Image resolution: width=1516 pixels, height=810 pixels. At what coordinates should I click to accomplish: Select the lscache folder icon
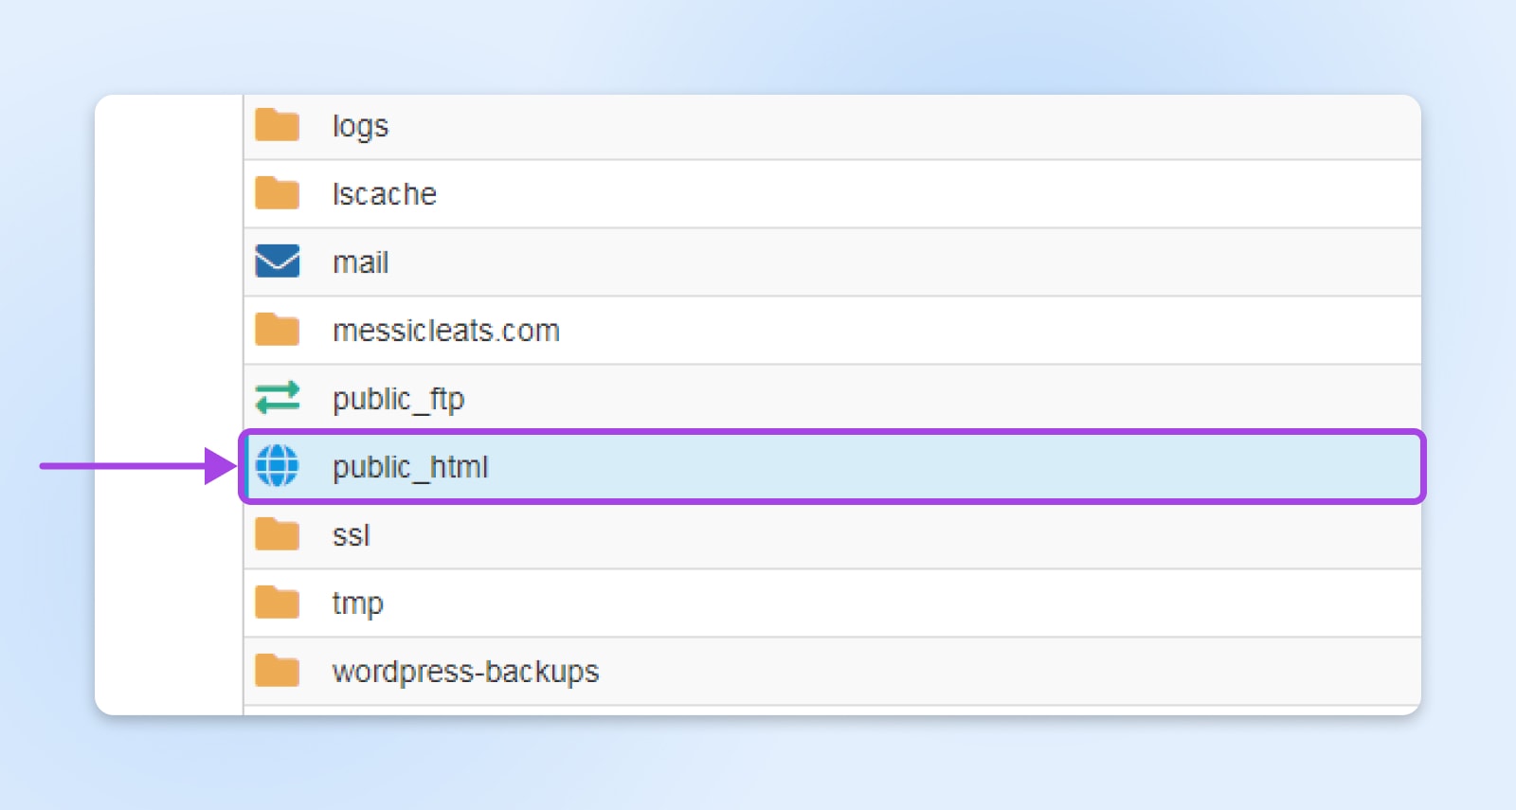275,192
